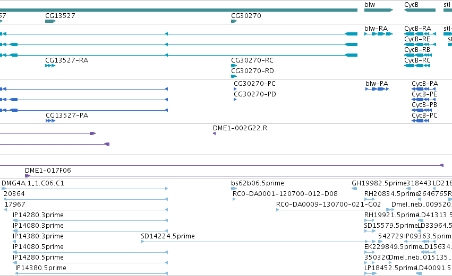Click the RH19921.5prime label
The width and height of the screenshot is (452, 276).
(x=391, y=215)
